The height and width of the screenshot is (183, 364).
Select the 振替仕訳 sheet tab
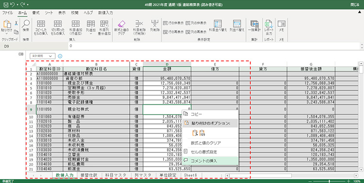click(x=89, y=175)
